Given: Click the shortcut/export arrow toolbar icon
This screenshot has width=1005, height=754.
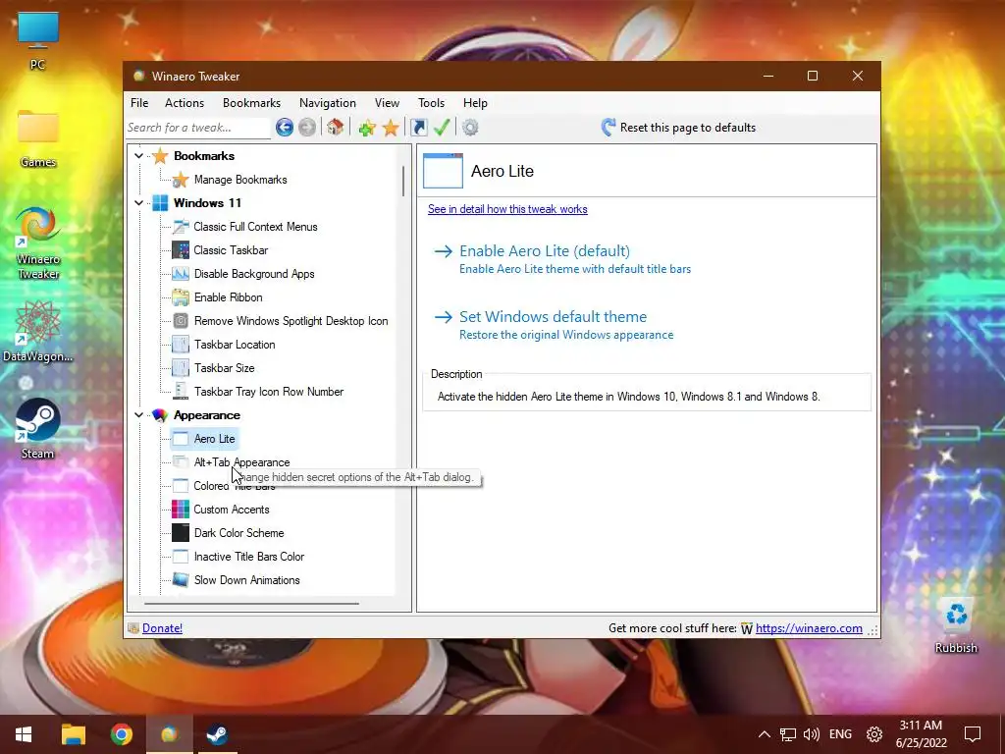Looking at the screenshot, I should click(418, 128).
